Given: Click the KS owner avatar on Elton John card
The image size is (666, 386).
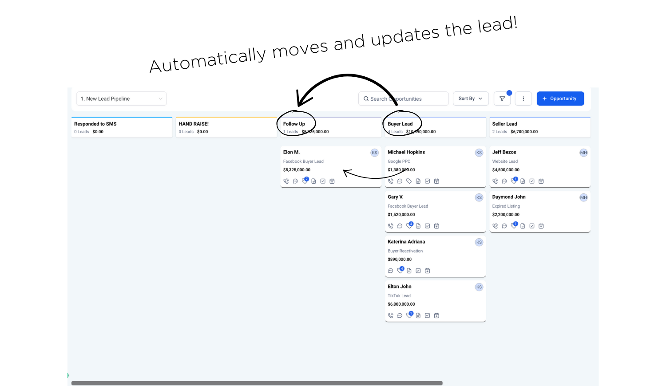Looking at the screenshot, I should pyautogui.click(x=479, y=287).
